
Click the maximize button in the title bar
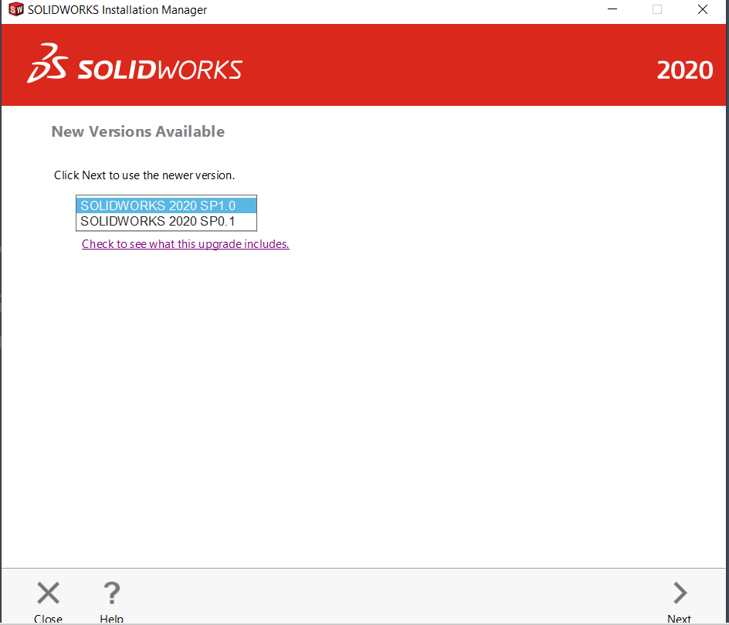(x=657, y=9)
